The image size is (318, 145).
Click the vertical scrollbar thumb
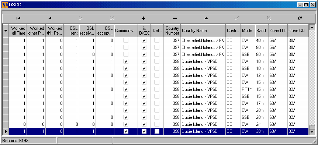coord(312,127)
